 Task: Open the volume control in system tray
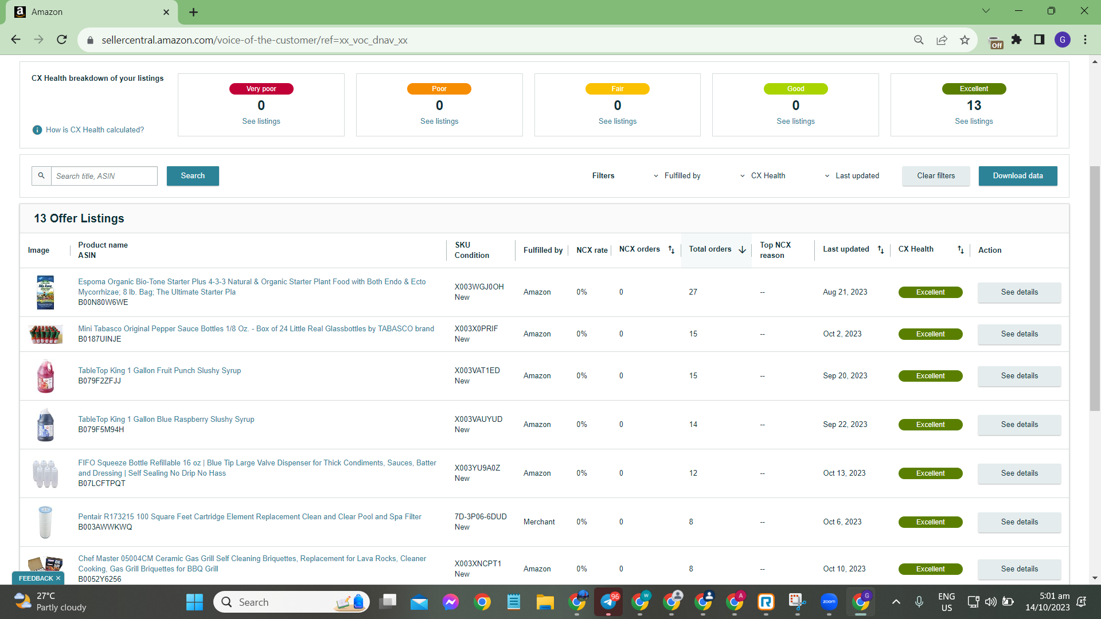pos(990,602)
